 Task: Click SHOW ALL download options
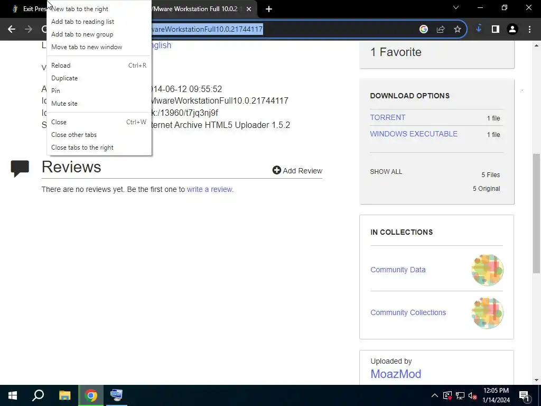click(x=386, y=172)
